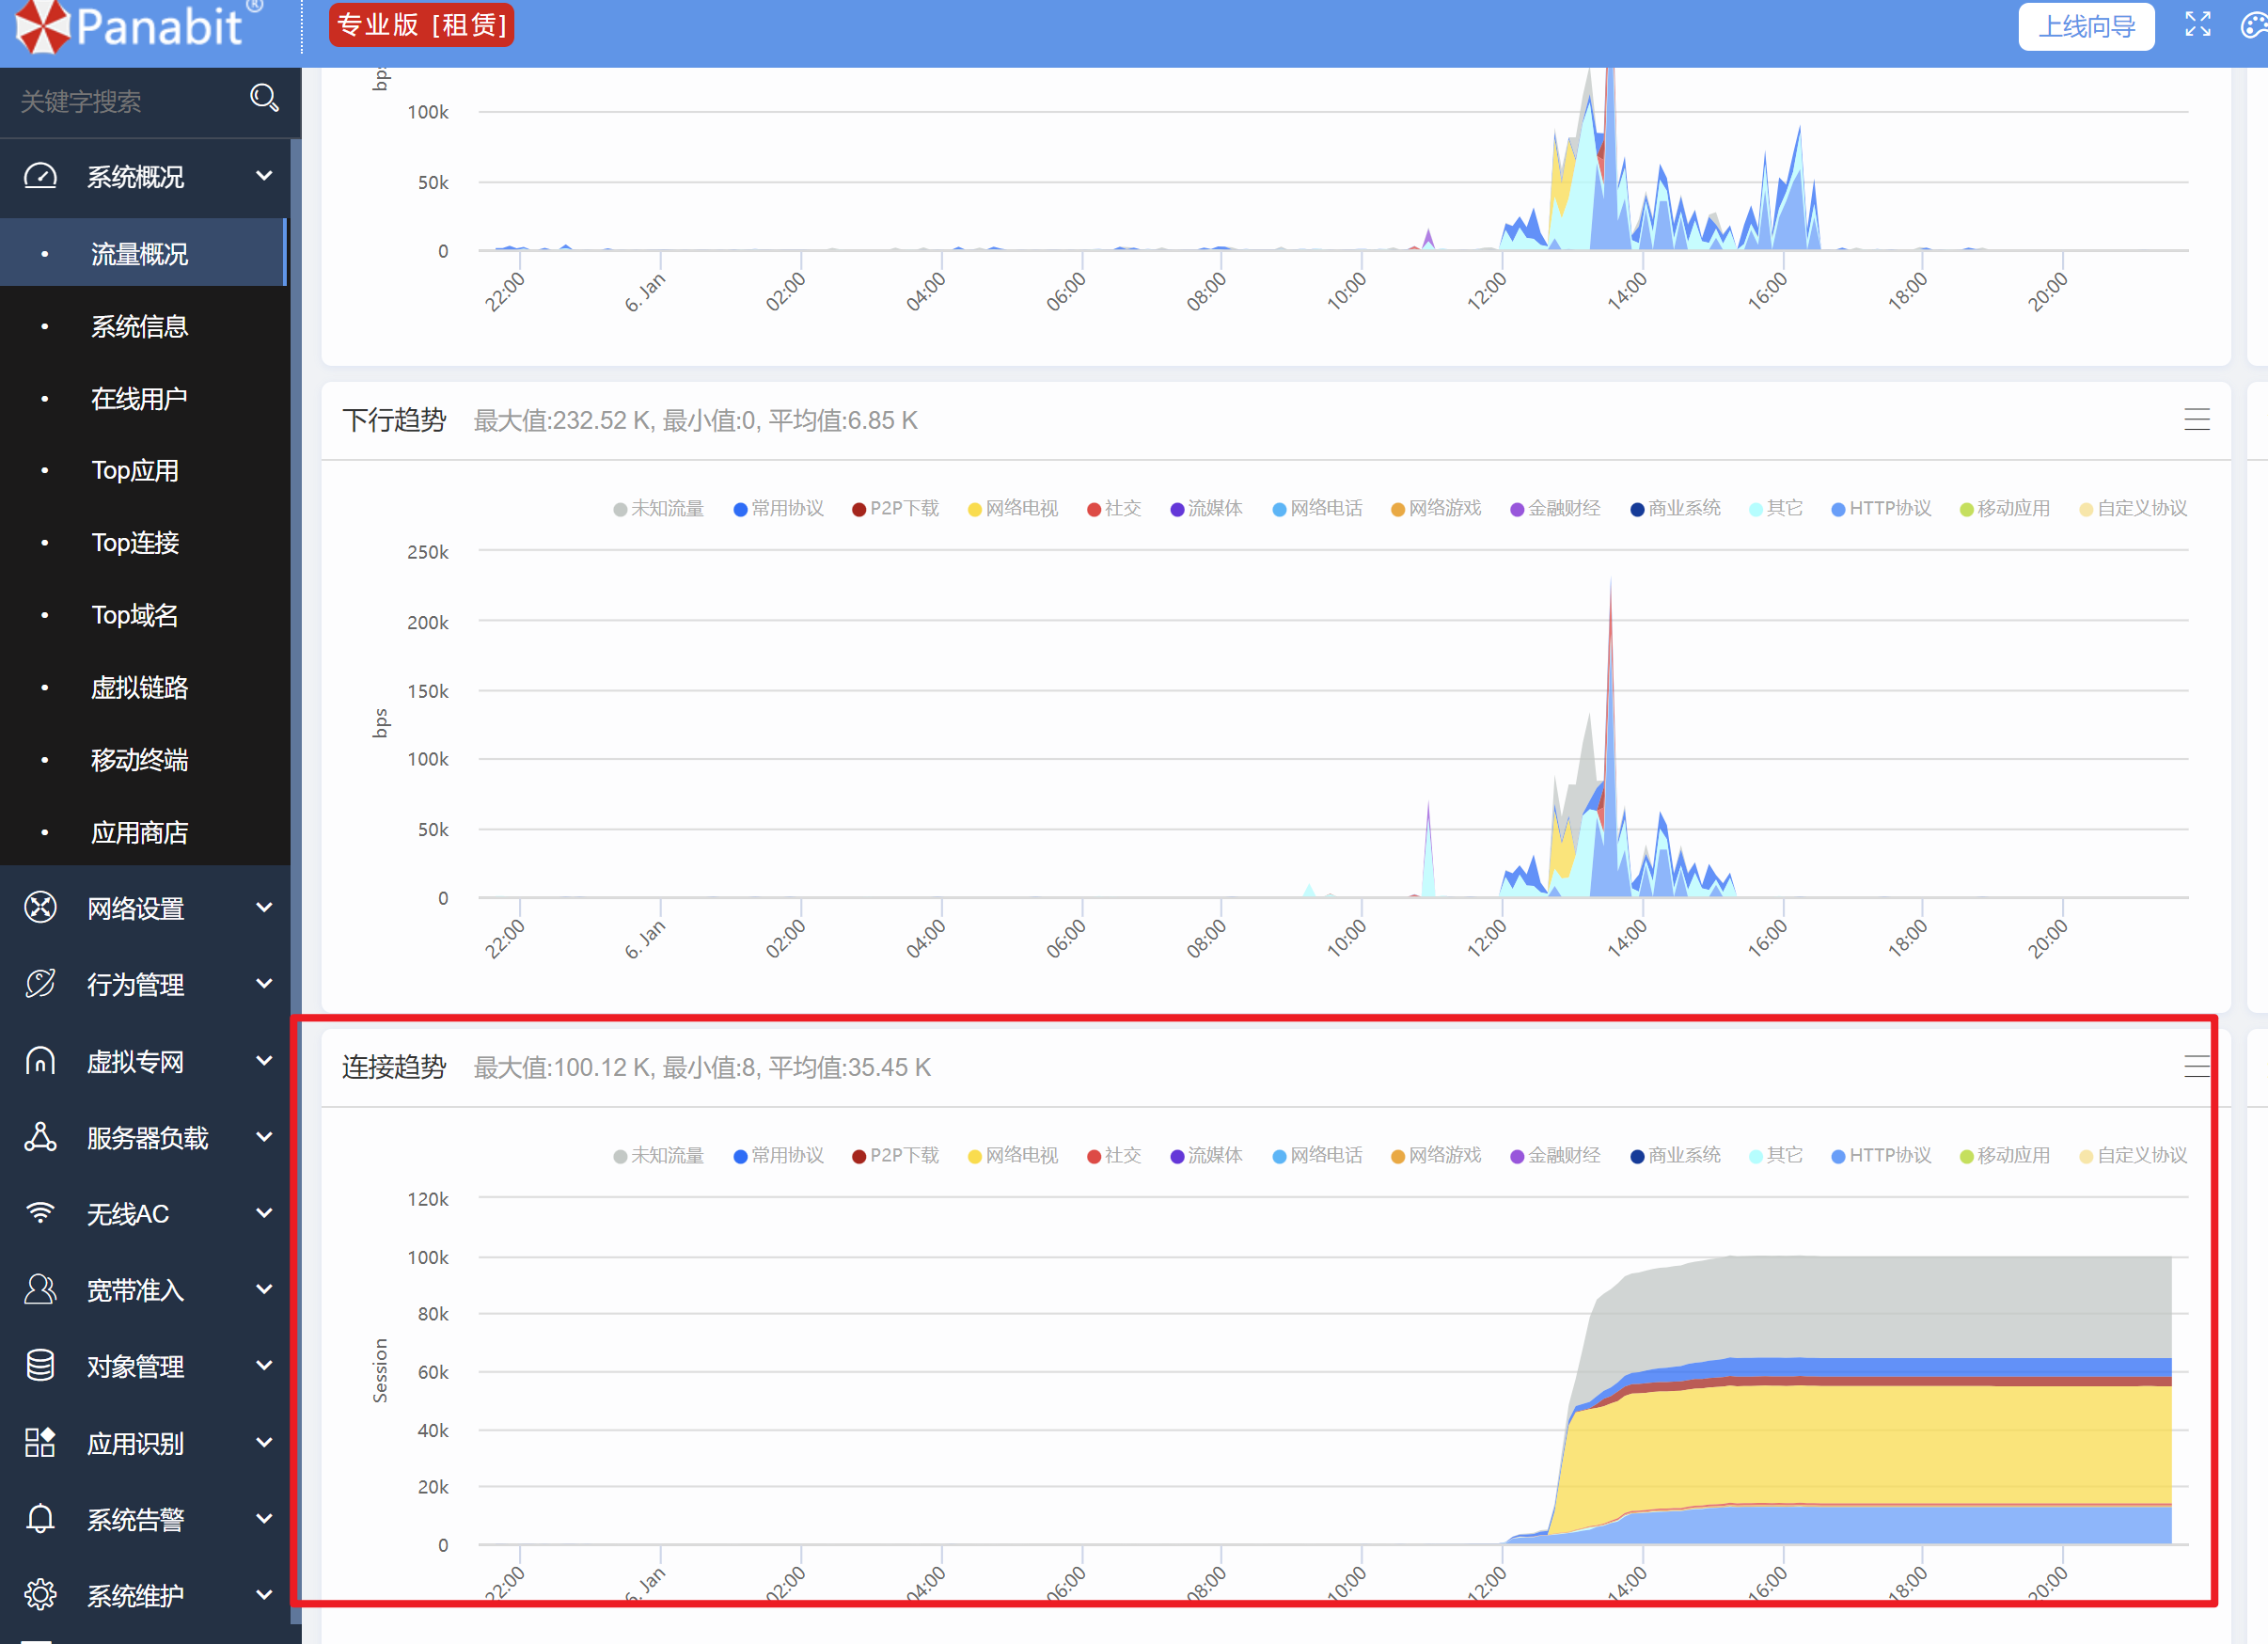
Task: Toggle HTTP协议 legend in 下行趋势 chart
Action: 1881,509
